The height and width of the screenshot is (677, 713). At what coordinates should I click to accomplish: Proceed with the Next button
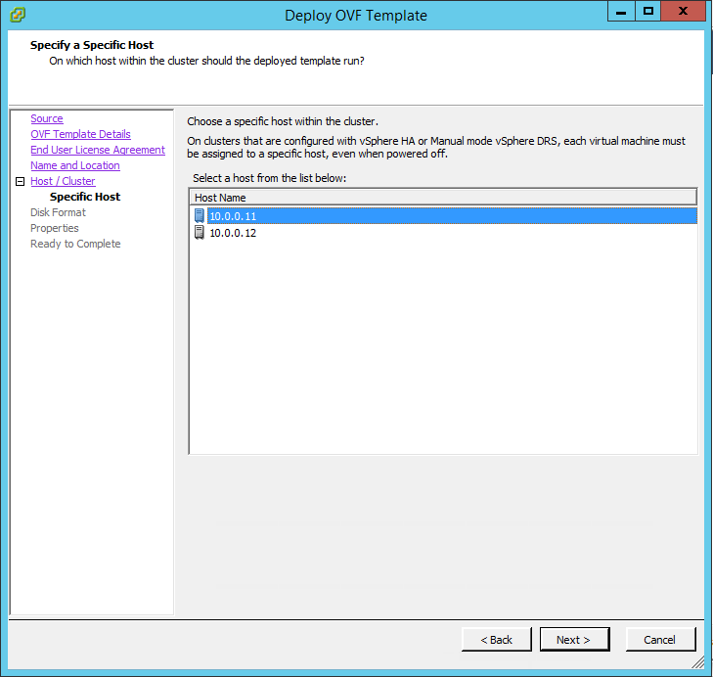click(573, 640)
